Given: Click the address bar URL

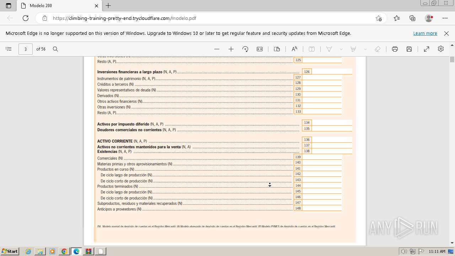Looking at the screenshot, I should pyautogui.click(x=124, y=18).
